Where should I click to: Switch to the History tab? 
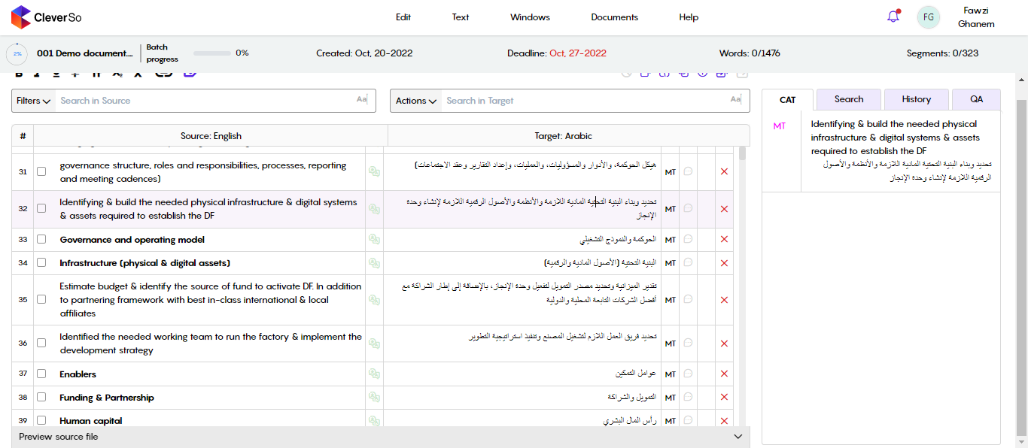(x=916, y=99)
